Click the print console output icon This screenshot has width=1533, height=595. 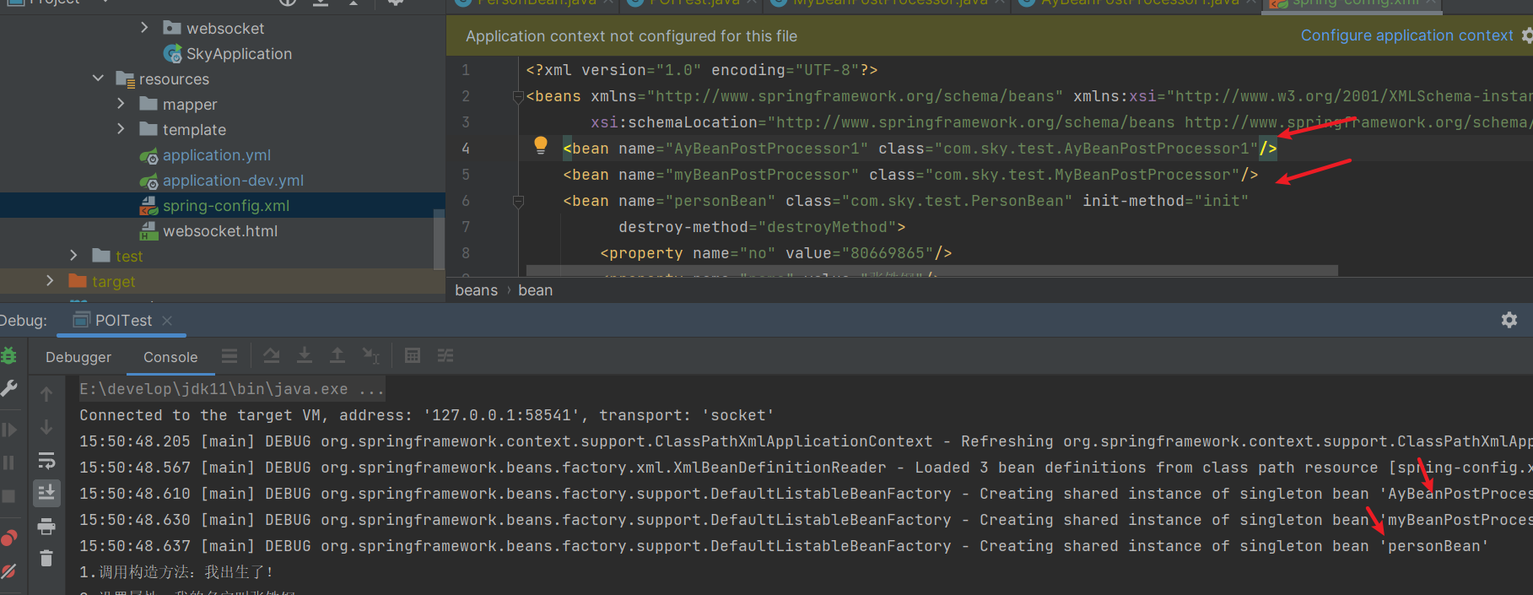[46, 527]
